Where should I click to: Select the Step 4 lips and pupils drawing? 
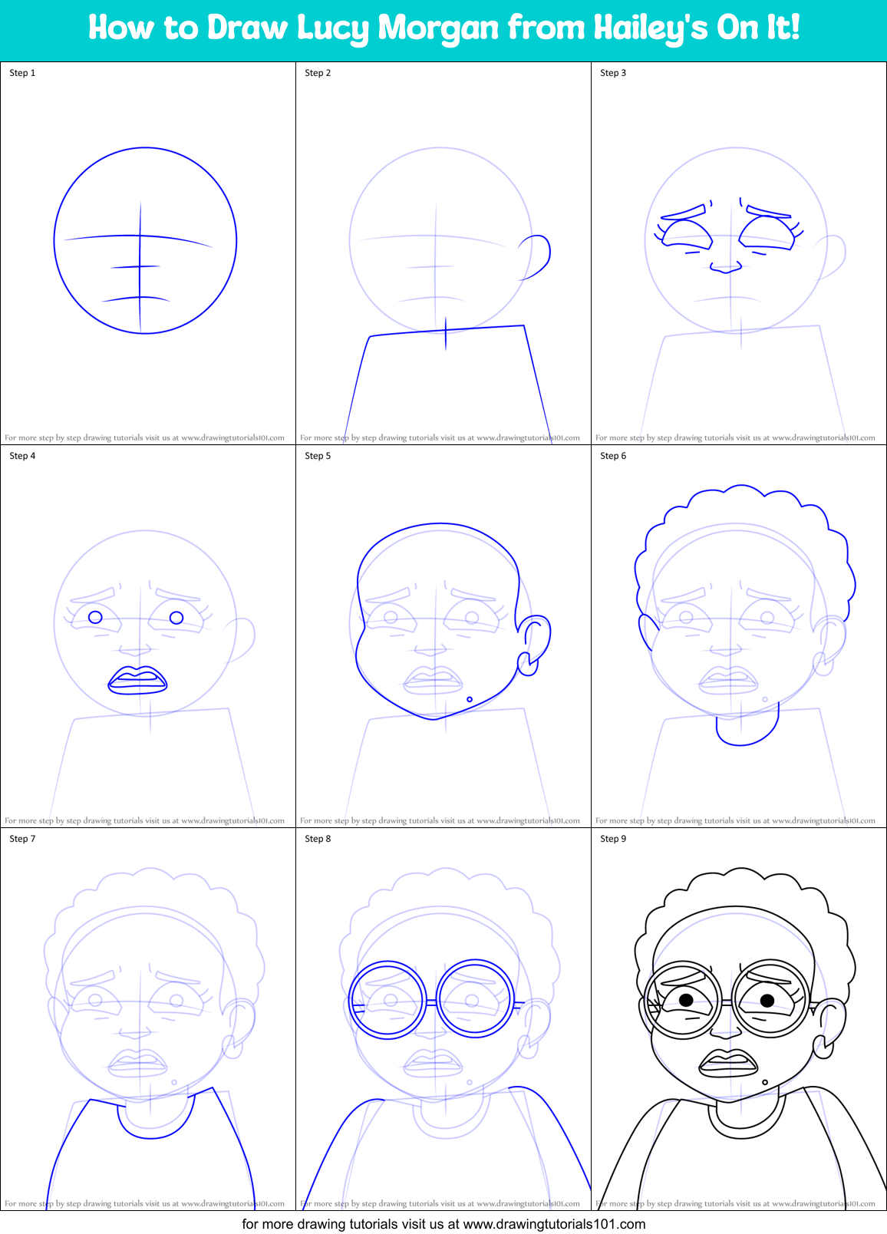click(x=138, y=651)
